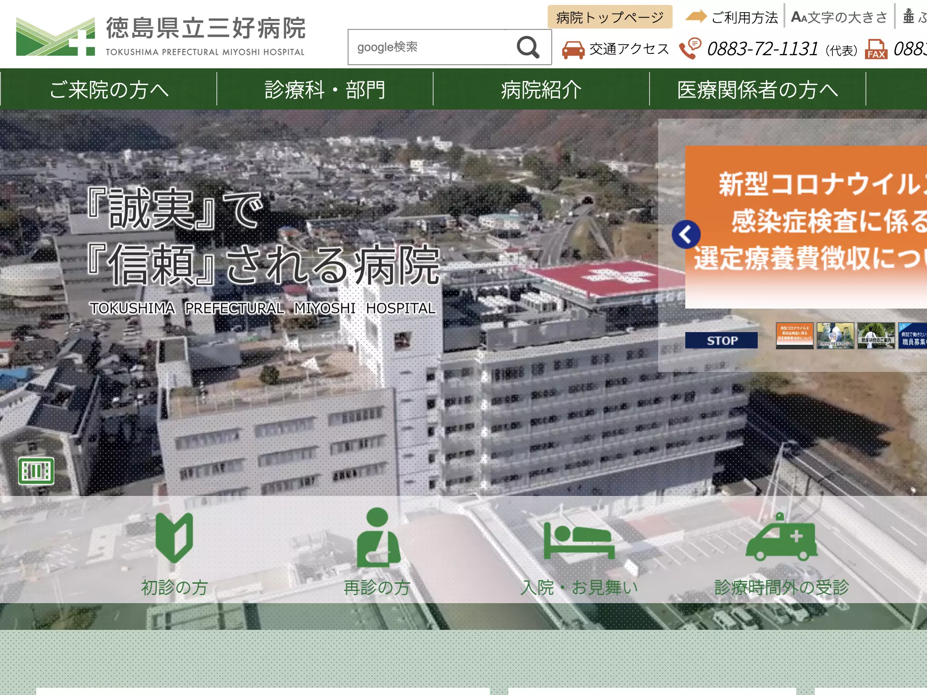Screen dimensions: 927x695
Task: Open ご来院の方へ menu
Action: pos(109,89)
